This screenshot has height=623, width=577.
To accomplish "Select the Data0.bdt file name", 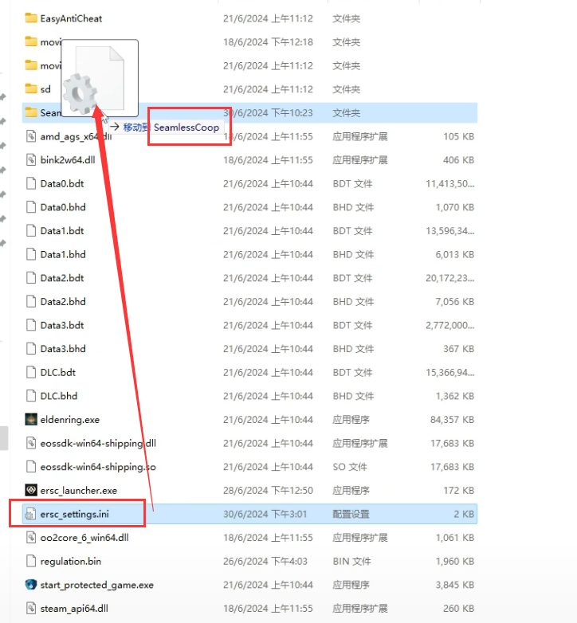I will point(61,183).
